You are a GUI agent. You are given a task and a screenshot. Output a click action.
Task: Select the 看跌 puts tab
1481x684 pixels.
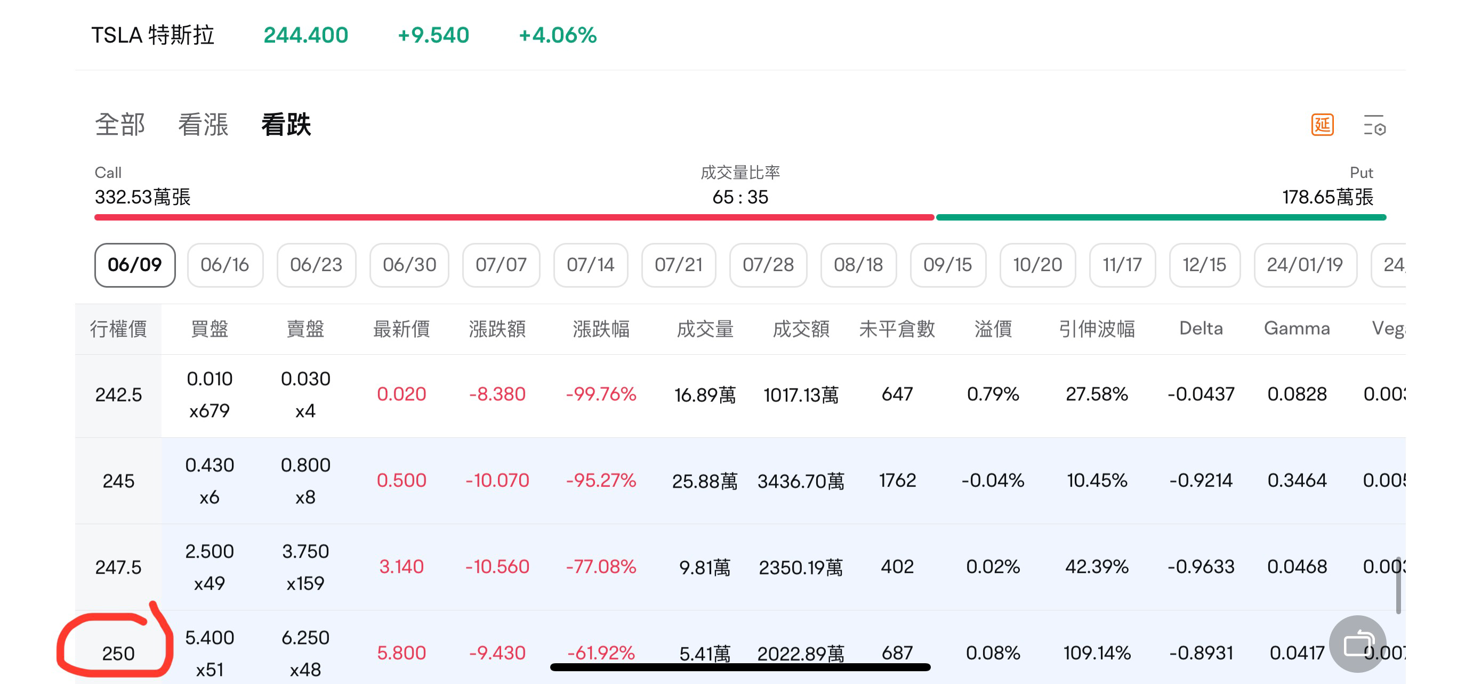286,125
